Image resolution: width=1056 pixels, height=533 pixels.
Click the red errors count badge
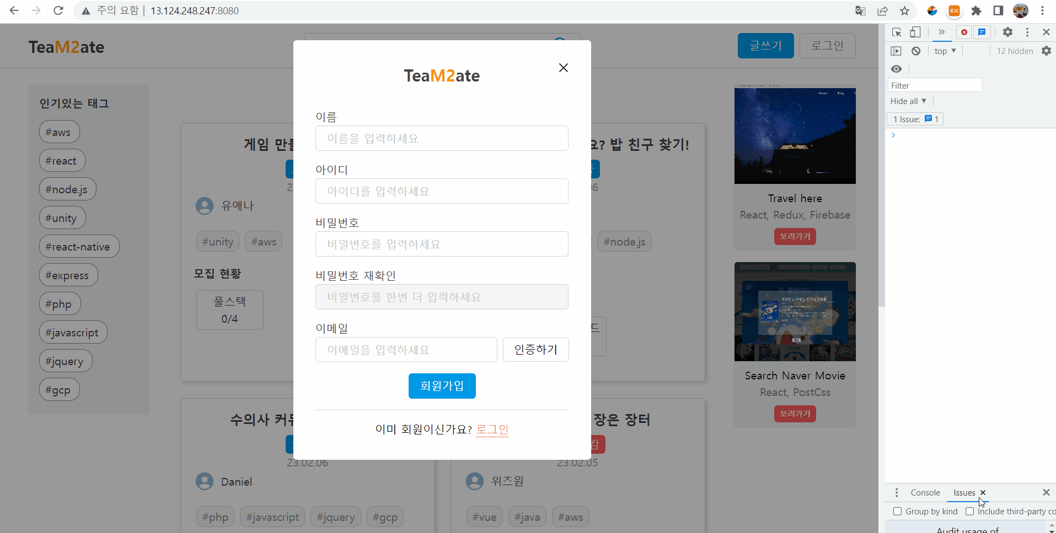pyautogui.click(x=964, y=32)
